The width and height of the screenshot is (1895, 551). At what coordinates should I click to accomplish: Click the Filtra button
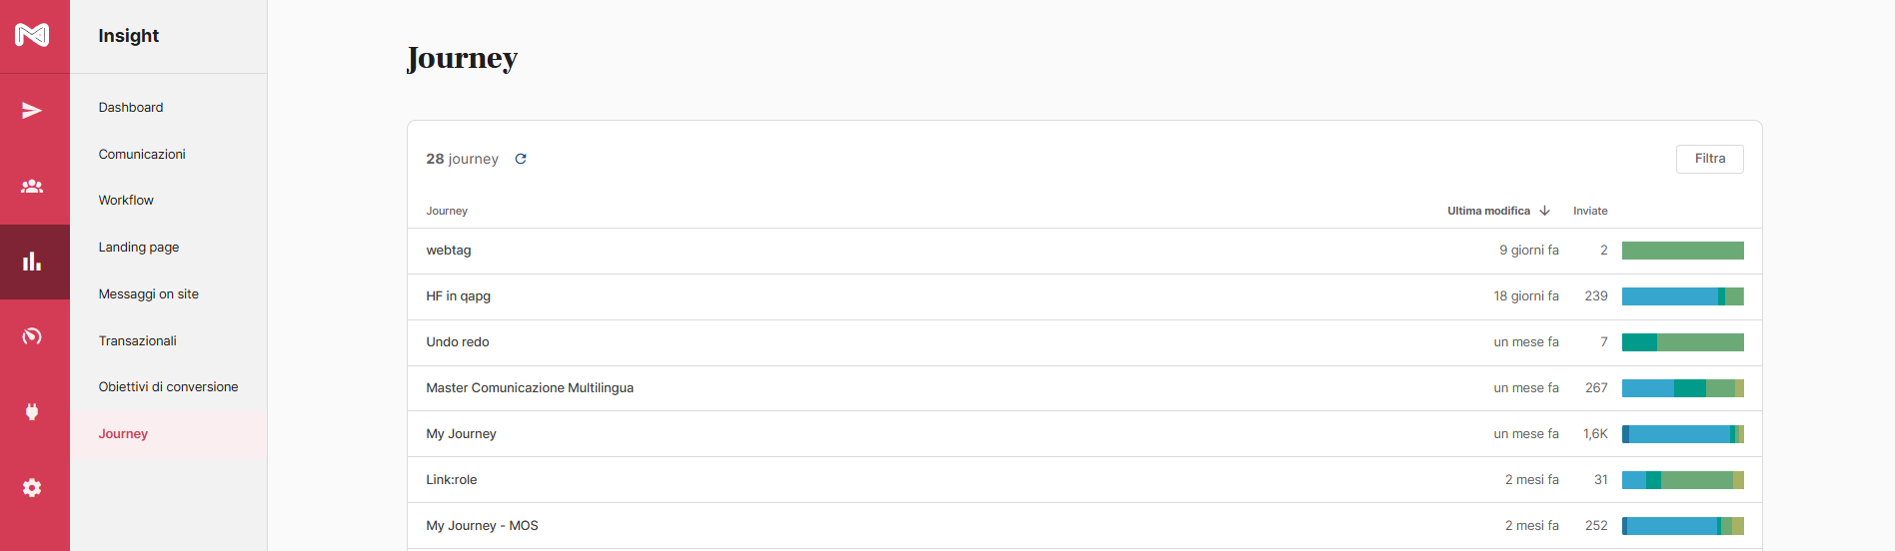coord(1709,159)
